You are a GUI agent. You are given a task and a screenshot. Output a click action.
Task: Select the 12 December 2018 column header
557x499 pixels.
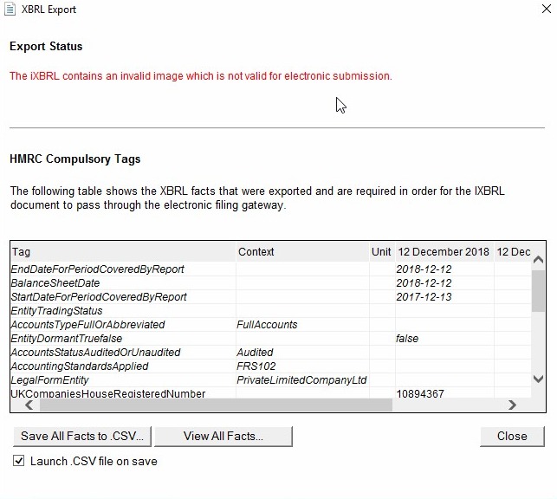(x=444, y=252)
